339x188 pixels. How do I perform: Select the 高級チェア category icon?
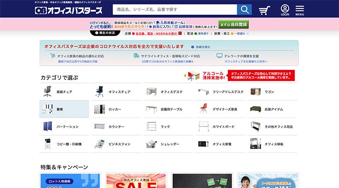coord(47,91)
